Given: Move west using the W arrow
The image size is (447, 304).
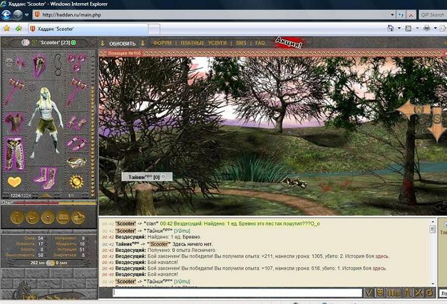Looking at the screenshot, I should pos(415,110).
